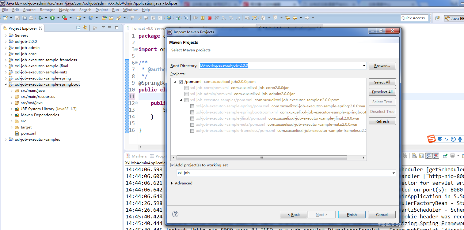Screen dimensions: 464x230
Task: Check the xxl-job-executor-sample-spring/pom.xml checkbox
Action: click(x=192, y=106)
